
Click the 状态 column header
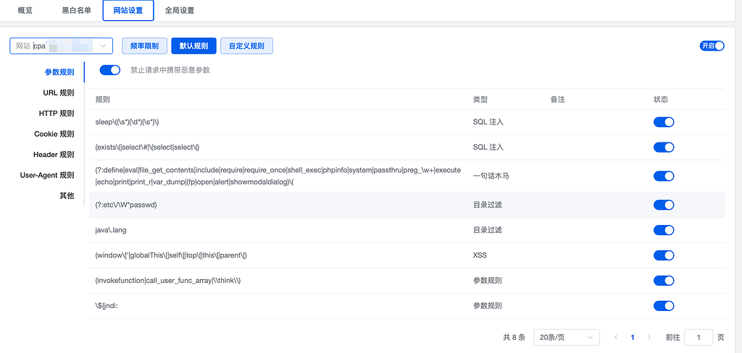[x=661, y=100]
